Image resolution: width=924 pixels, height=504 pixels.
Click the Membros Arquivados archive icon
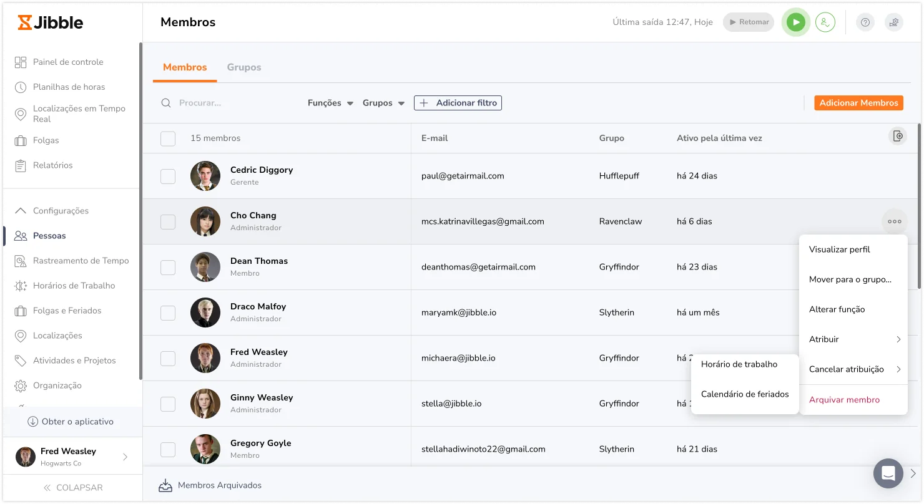[x=165, y=485]
